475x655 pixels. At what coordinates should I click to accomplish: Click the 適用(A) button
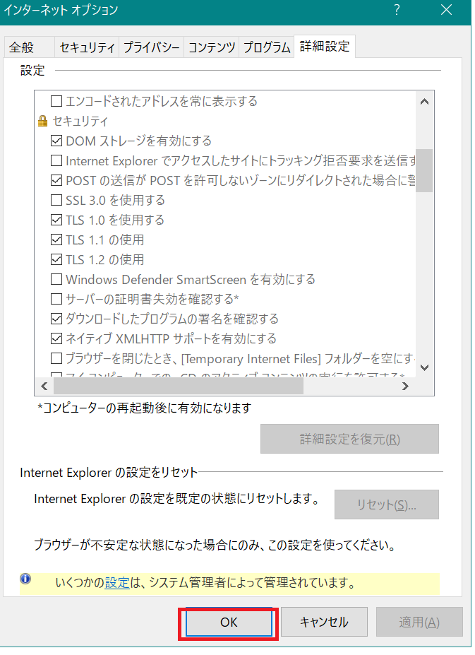[x=419, y=622]
